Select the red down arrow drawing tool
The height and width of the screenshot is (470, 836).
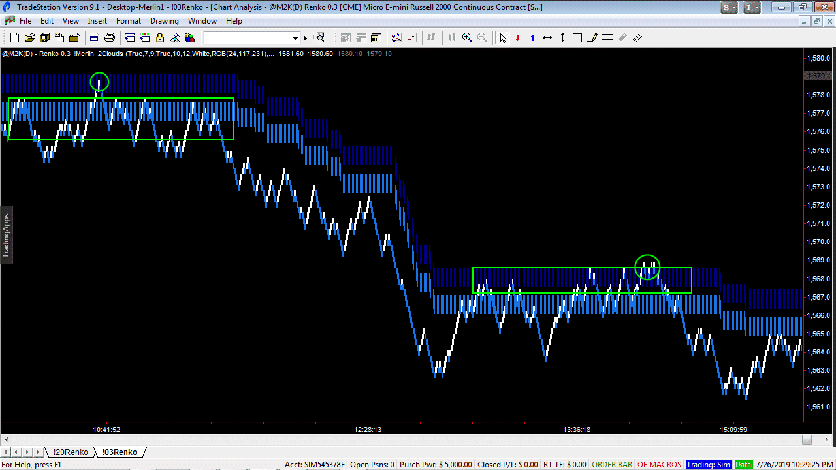[517, 38]
